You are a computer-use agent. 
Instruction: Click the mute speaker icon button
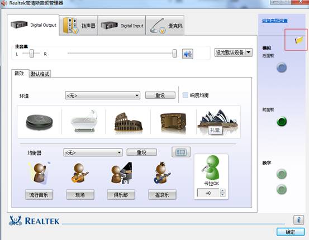(187, 54)
